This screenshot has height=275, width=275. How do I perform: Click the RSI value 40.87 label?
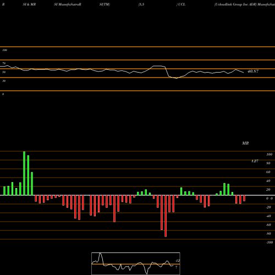[x=253, y=71]
